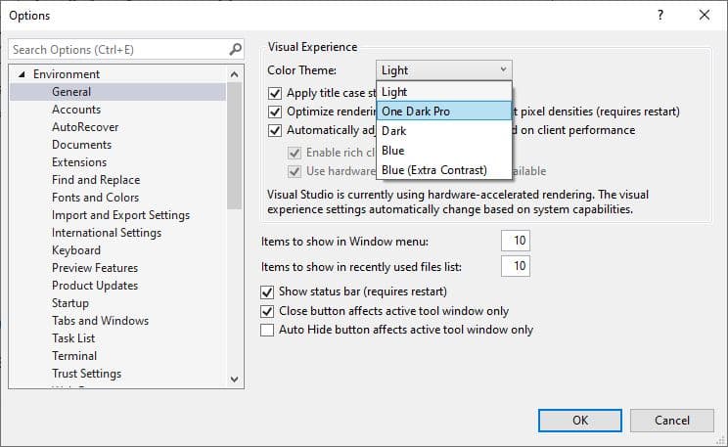Pick the Blue theme option

(x=444, y=151)
